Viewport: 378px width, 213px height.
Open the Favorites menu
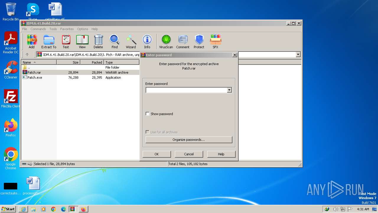(x=67, y=29)
